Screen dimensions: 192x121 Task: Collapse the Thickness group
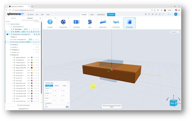click(10, 50)
